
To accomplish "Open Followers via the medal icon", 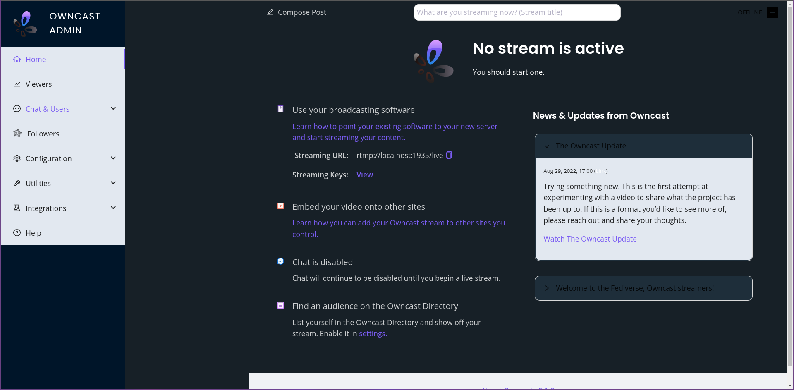I will pos(17,134).
